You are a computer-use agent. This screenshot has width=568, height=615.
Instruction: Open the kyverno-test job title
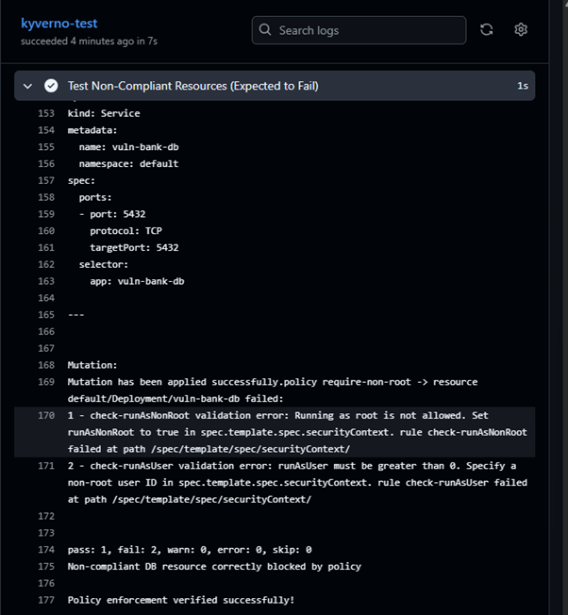pyautogui.click(x=58, y=23)
